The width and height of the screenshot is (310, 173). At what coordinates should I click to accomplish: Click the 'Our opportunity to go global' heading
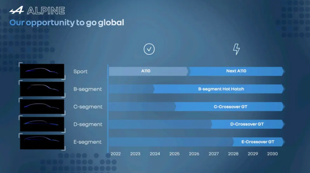click(x=67, y=23)
